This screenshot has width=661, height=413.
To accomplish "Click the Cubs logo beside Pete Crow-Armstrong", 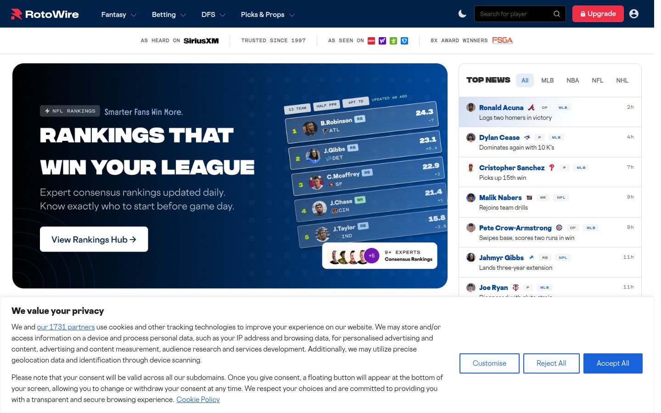I will pos(559,228).
